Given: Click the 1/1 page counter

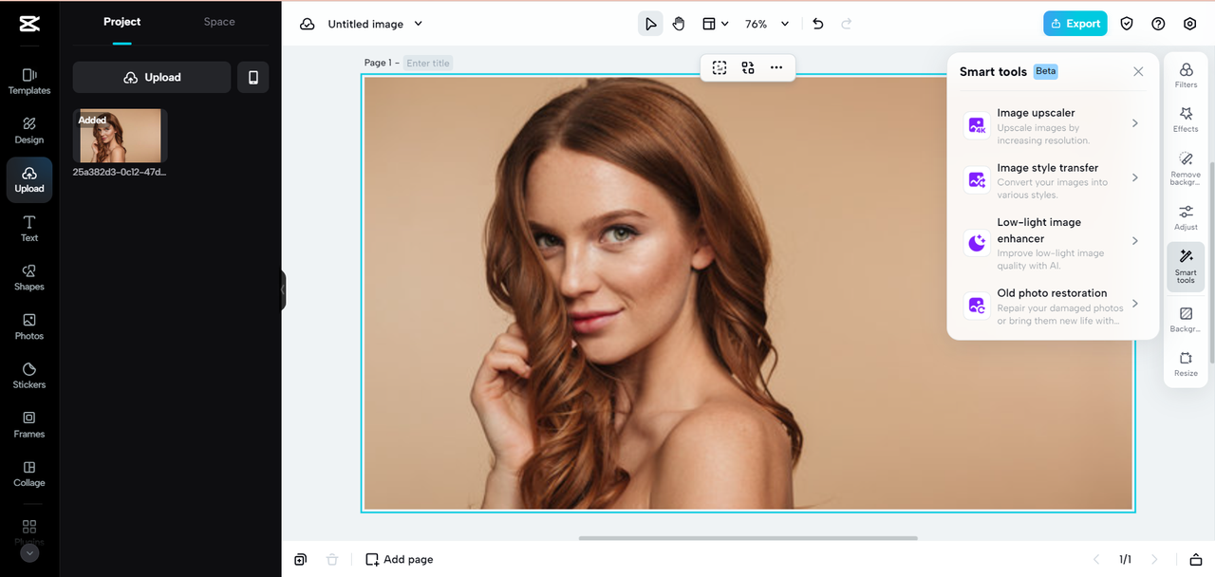Looking at the screenshot, I should pyautogui.click(x=1125, y=559).
